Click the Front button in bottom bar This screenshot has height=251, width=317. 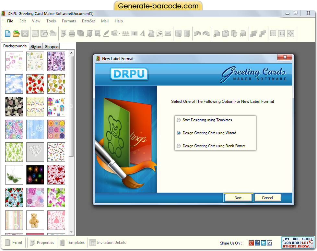(14, 243)
